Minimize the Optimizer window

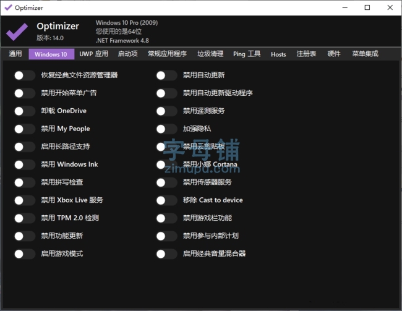[x=345, y=7]
